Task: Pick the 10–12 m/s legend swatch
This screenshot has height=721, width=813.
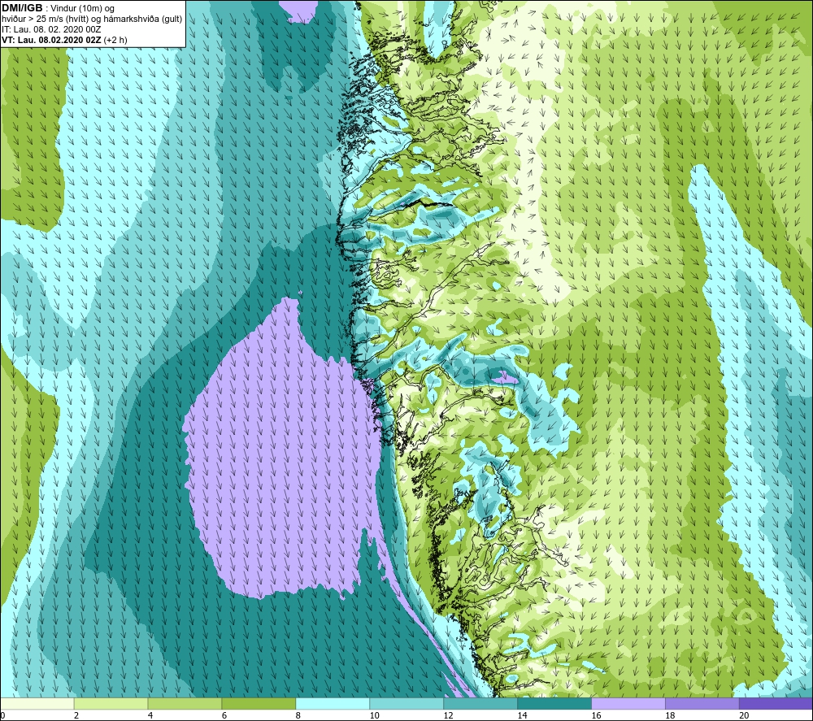Action: (406, 704)
